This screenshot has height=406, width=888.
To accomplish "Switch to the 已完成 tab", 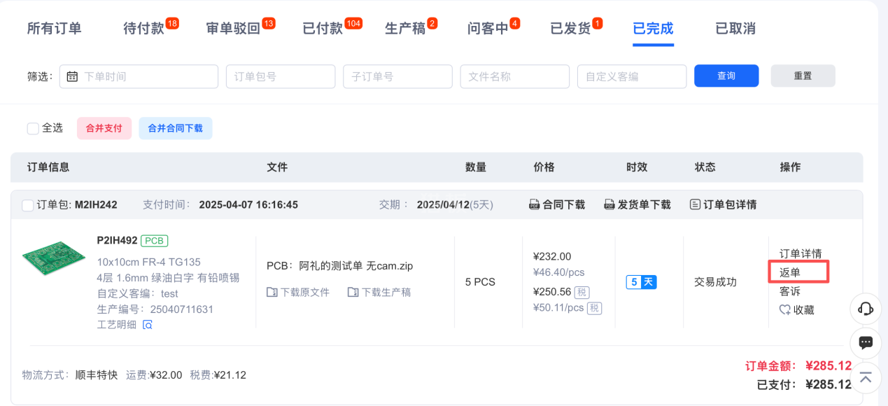I will 652,29.
